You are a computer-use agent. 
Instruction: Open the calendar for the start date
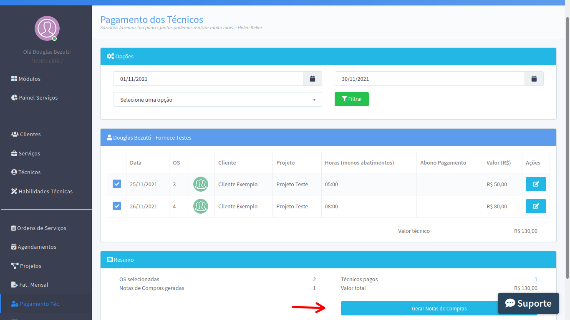tap(313, 79)
